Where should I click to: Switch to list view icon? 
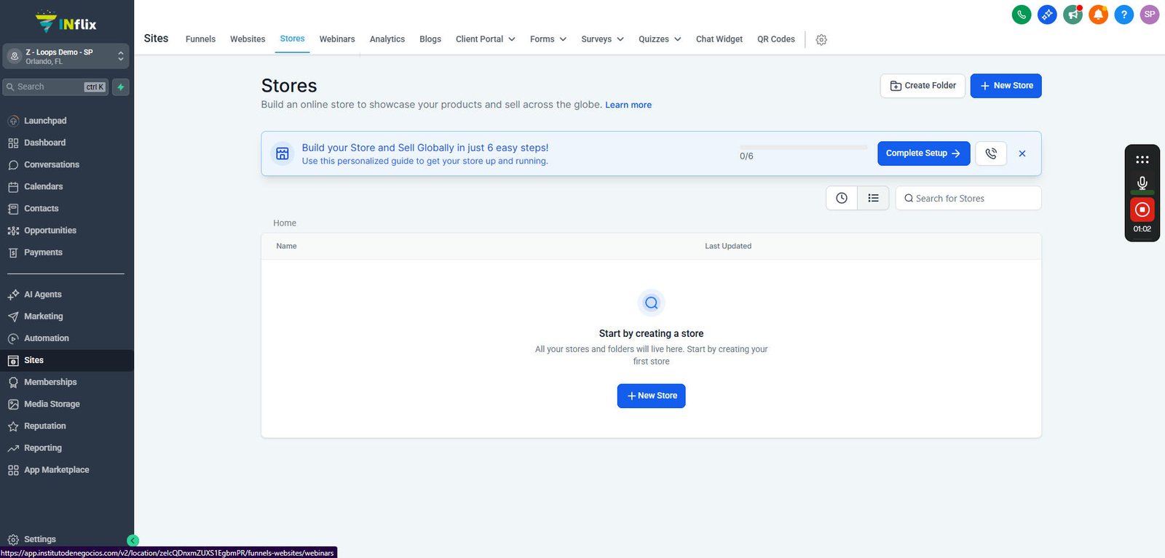[873, 198]
